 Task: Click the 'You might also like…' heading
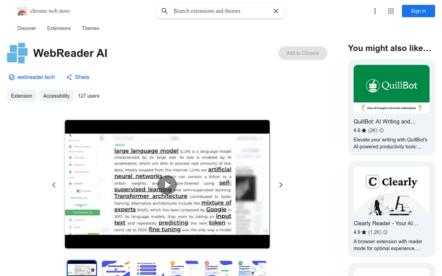[390, 48]
